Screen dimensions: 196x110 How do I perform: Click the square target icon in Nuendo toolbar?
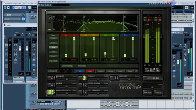pyautogui.click(x=9, y=8)
